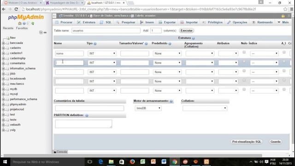
Task: Click Table name input field
Action: tap(106, 30)
